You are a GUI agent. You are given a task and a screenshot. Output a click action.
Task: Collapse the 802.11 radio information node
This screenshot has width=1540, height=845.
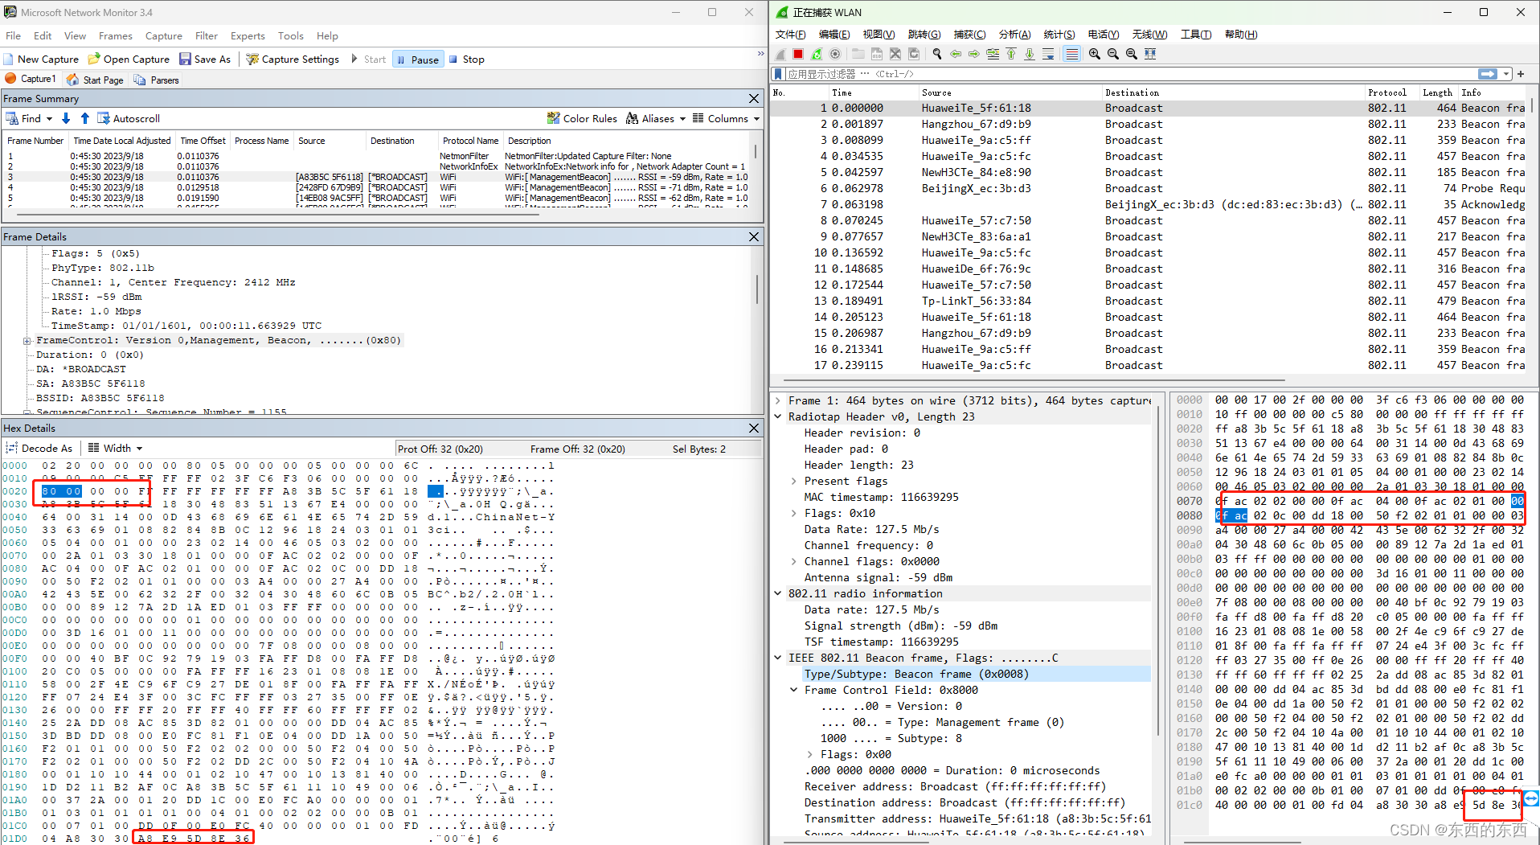point(778,593)
